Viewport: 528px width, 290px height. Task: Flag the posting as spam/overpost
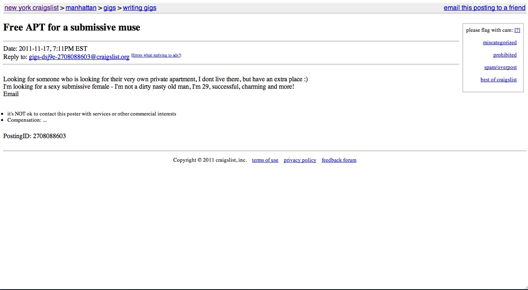500,67
